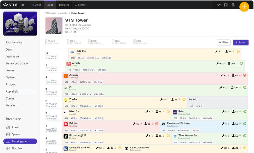Open the apps grid launcher icon
254x153 pixels.
click(x=23, y=5)
